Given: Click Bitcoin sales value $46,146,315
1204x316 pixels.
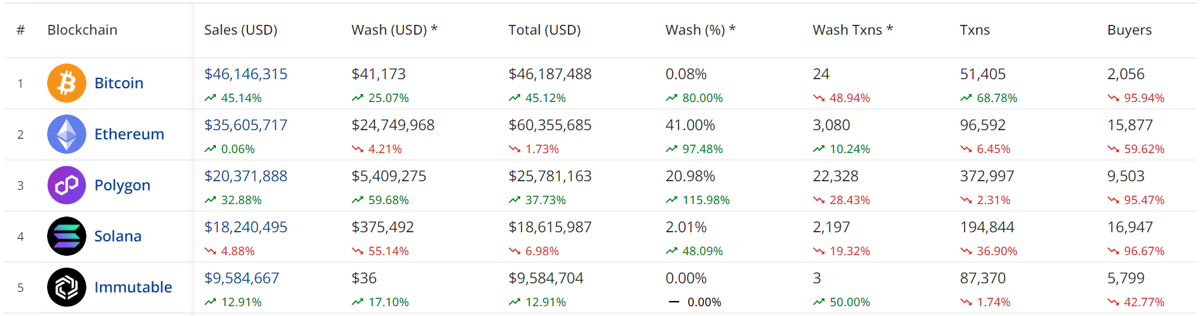Looking at the screenshot, I should click(245, 74).
